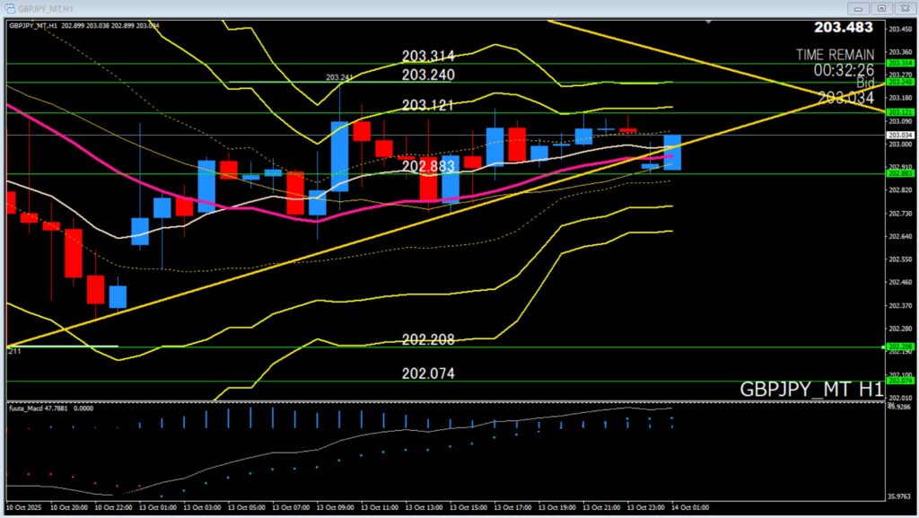Select the 202.208 green price tag on axis
Viewport: 919px width, 518px height.
[x=899, y=347]
